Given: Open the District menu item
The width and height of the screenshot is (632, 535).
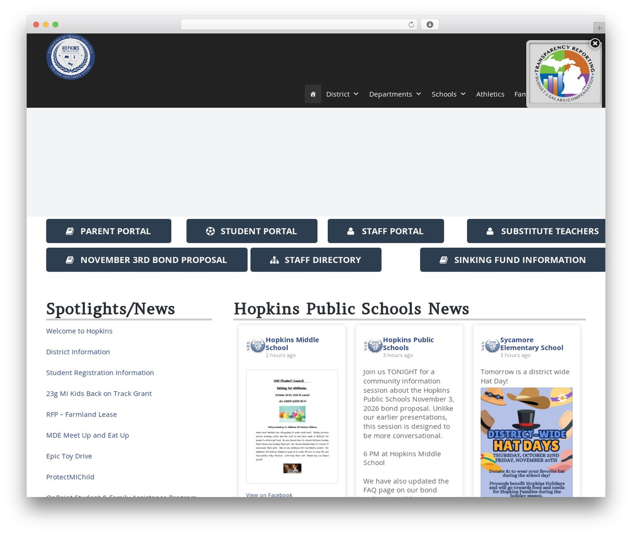Looking at the screenshot, I should pos(338,94).
